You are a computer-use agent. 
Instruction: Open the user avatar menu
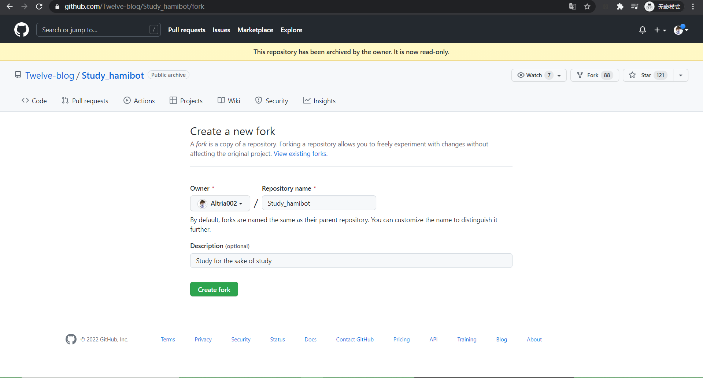681,30
